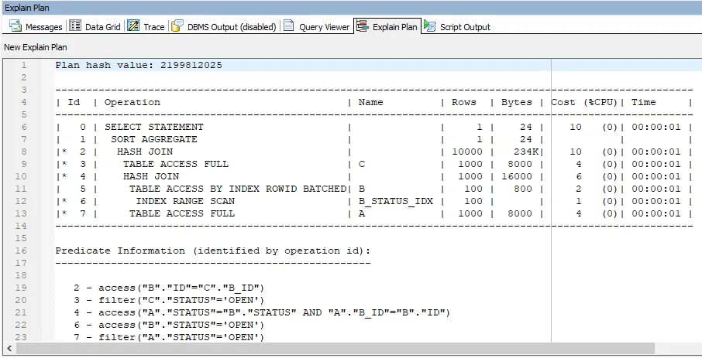Click the Explain Plan tab icon
Image resolution: width=702 pixels, height=358 pixels.
(x=363, y=26)
